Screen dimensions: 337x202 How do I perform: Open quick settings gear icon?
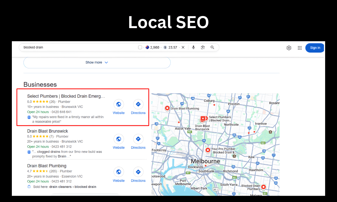[289, 48]
